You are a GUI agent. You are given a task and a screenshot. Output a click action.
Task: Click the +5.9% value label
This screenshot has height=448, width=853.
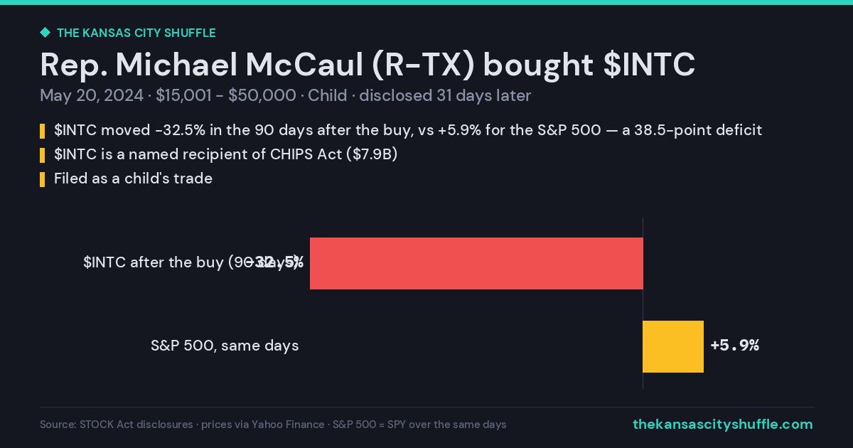(x=735, y=346)
